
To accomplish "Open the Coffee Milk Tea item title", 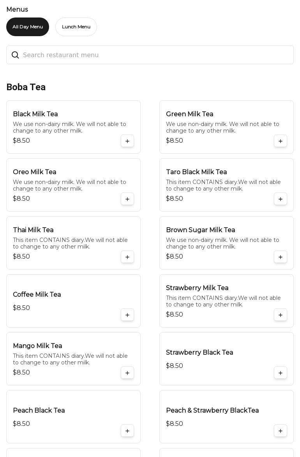I will pos(37,294).
